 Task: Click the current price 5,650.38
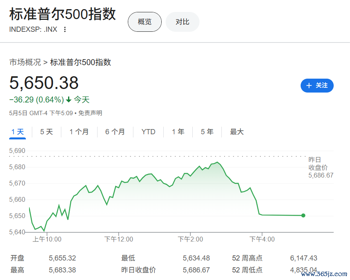coord(44,83)
